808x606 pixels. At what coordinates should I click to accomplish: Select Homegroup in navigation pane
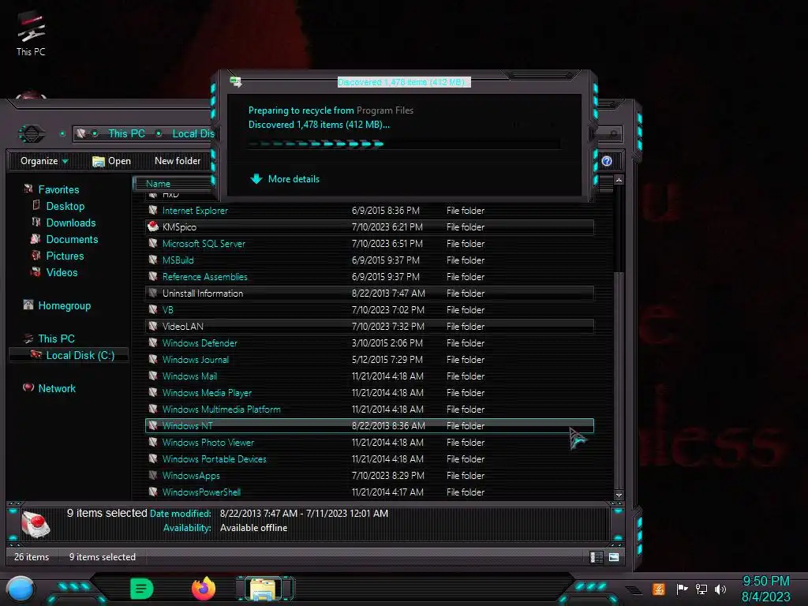[65, 305]
